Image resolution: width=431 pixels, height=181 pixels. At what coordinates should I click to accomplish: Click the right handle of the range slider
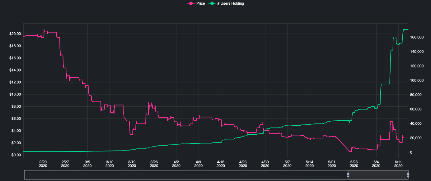tap(408, 175)
